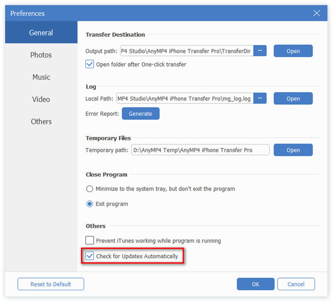
Task: Open the log file location
Action: (293, 99)
